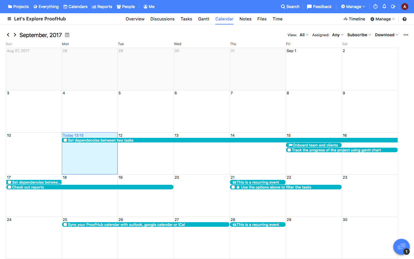The image size is (414, 259).
Task: Select the Calendar tab
Action: click(224, 19)
